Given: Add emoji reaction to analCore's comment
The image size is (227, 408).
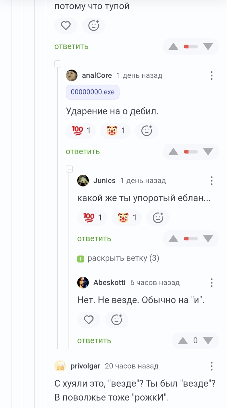Looking at the screenshot, I should click(147, 131).
